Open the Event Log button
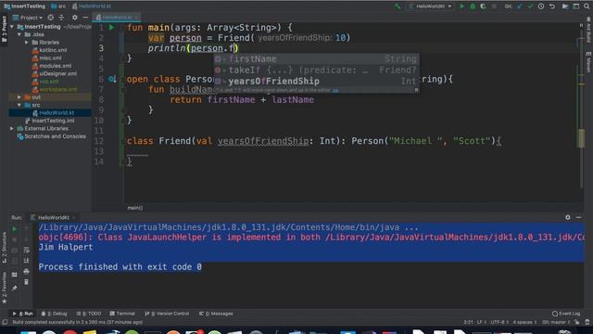This screenshot has width=593, height=334. [x=566, y=314]
